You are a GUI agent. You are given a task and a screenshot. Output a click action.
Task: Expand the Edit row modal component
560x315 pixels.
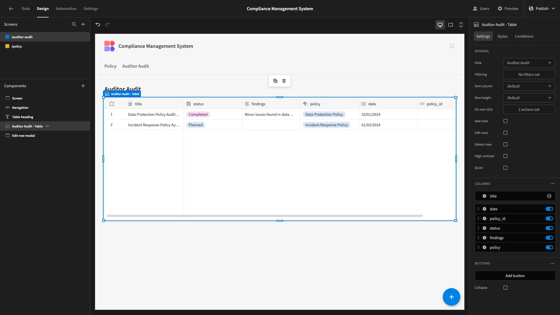click(3, 136)
